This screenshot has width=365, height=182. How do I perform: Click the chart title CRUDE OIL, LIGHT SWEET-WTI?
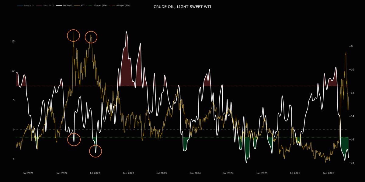(182, 6)
